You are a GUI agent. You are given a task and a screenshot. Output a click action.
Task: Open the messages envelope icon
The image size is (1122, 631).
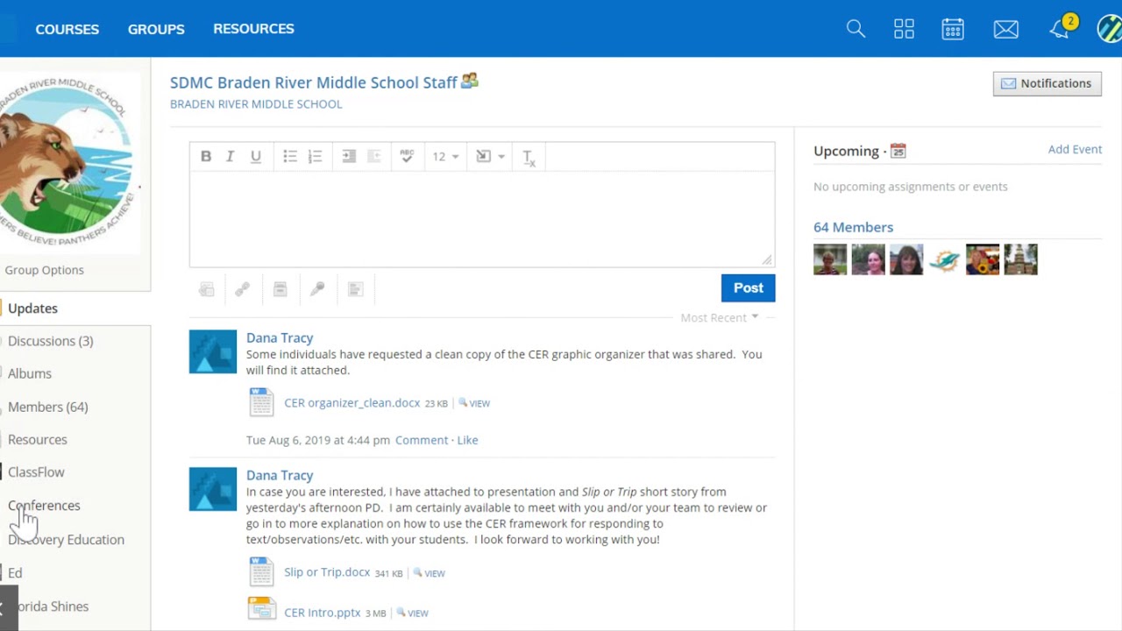(x=1005, y=30)
